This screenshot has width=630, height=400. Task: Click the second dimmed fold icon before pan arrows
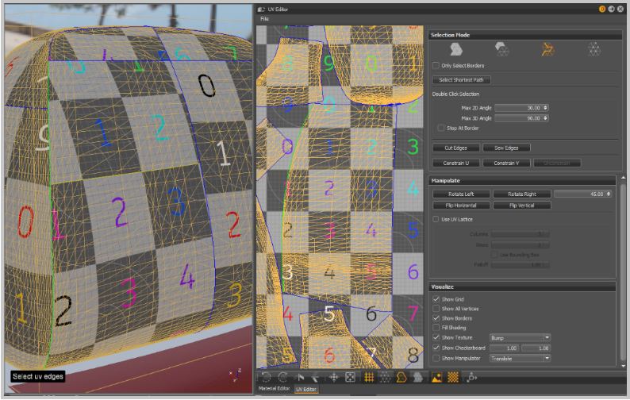point(316,377)
